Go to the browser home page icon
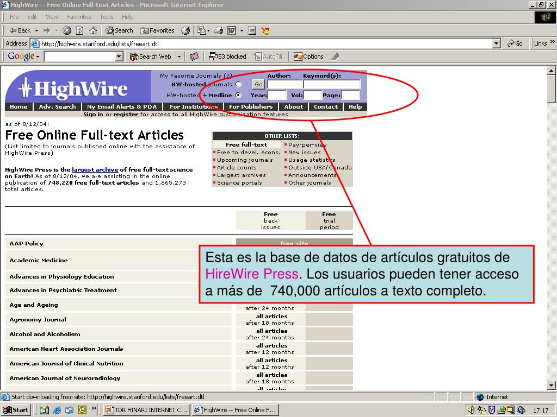The height and width of the screenshot is (417, 557). tap(93, 30)
